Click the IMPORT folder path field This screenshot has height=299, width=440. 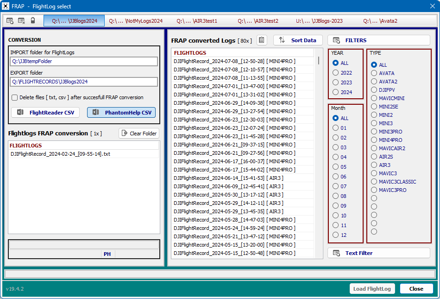pyautogui.click(x=84, y=61)
